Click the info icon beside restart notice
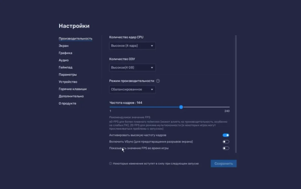The image size is (301, 189). [111, 164]
